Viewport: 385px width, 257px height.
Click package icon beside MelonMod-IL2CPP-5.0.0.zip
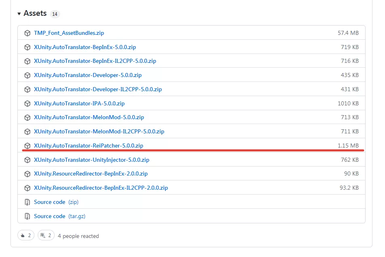(27, 132)
